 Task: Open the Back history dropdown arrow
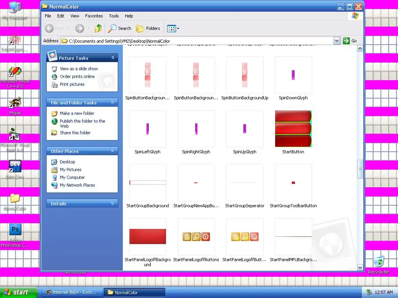tap(69, 28)
